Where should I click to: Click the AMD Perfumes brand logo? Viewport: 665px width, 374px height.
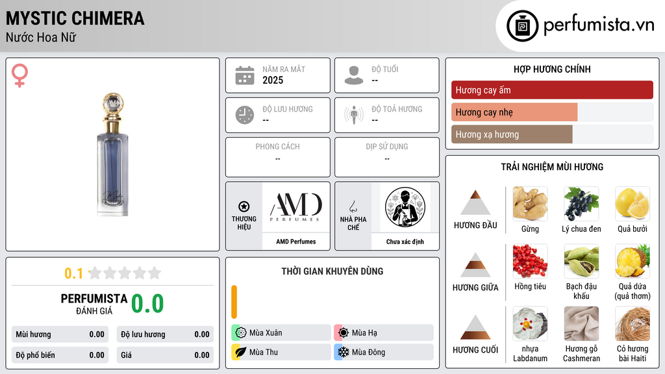point(296,207)
